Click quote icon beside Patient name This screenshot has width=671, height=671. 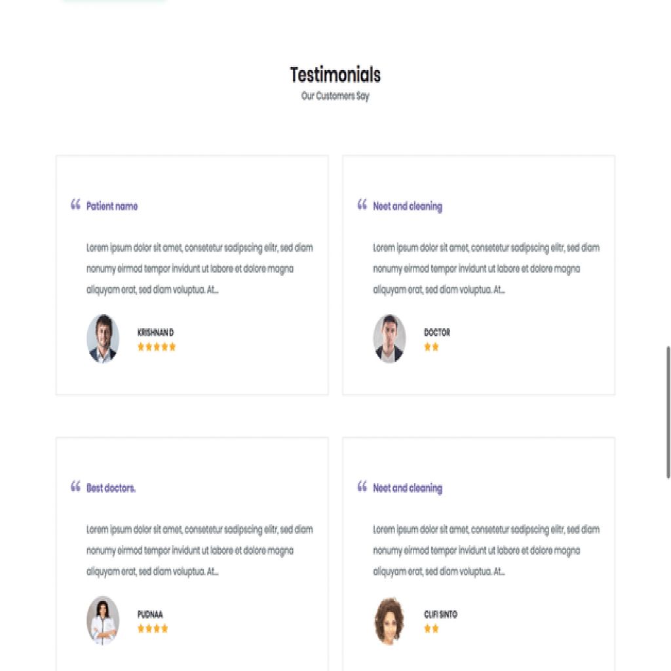pos(75,205)
